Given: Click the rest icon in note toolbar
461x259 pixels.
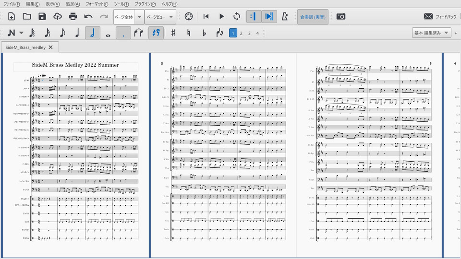Looking at the screenshot, I should [x=156, y=33].
